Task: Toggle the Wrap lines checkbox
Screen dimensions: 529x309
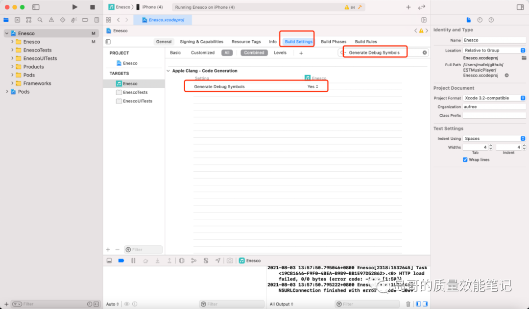Action: (x=465, y=160)
